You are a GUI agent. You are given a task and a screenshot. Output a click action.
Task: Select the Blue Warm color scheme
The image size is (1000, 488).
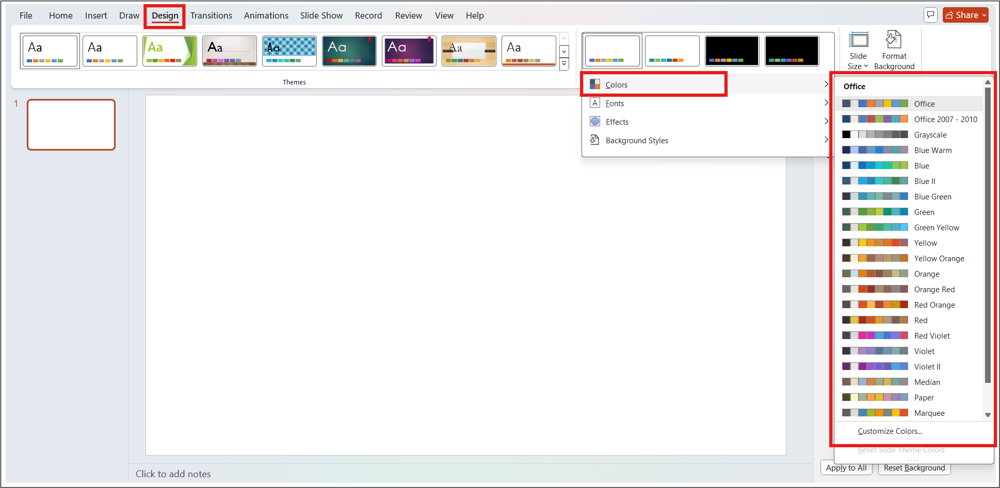933,150
